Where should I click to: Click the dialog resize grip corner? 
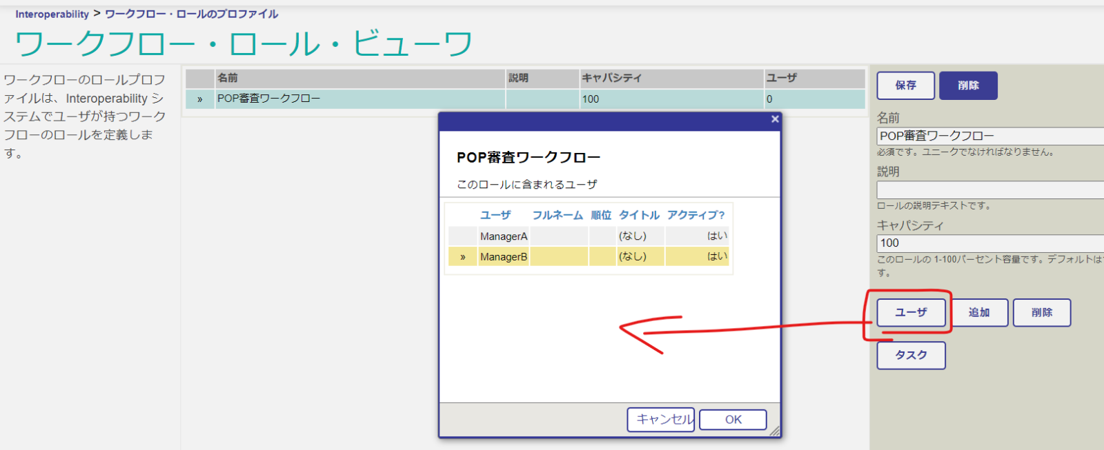point(775,431)
